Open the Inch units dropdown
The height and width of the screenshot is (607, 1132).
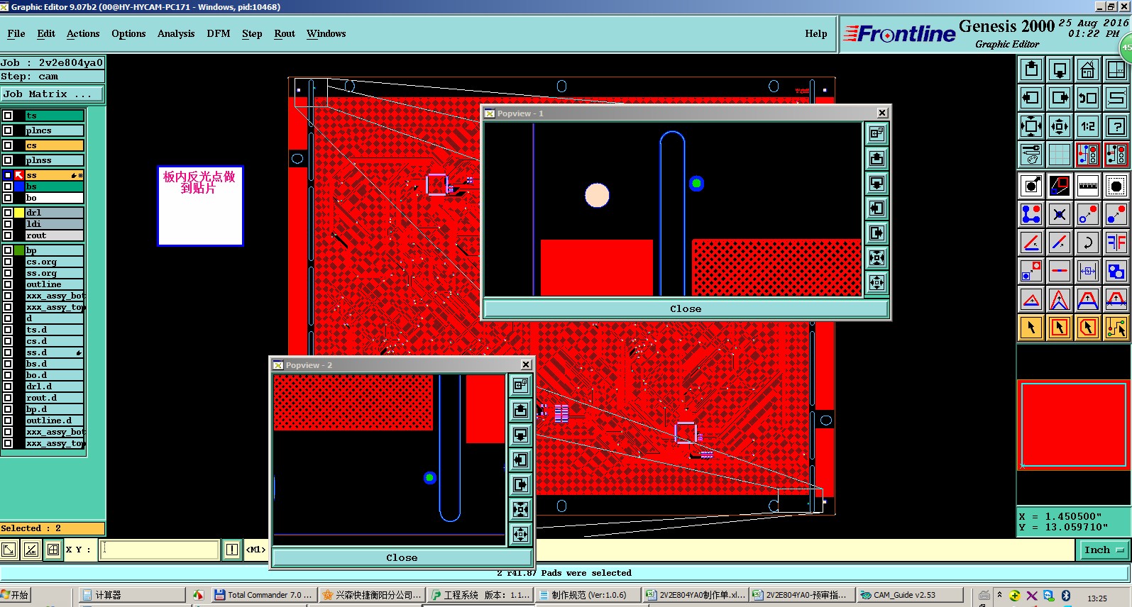click(1104, 550)
